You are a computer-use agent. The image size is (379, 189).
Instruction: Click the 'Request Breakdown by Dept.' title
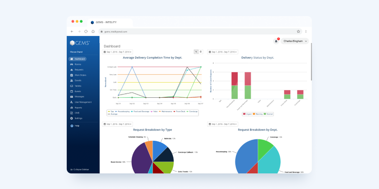[x=258, y=129]
